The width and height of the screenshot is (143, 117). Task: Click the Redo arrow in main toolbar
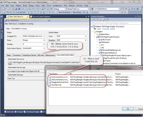coord(38,9)
